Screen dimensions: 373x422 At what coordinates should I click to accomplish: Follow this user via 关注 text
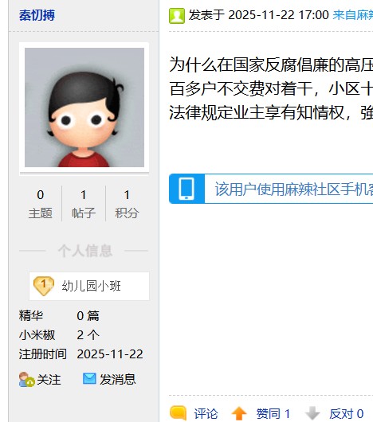pos(49,380)
